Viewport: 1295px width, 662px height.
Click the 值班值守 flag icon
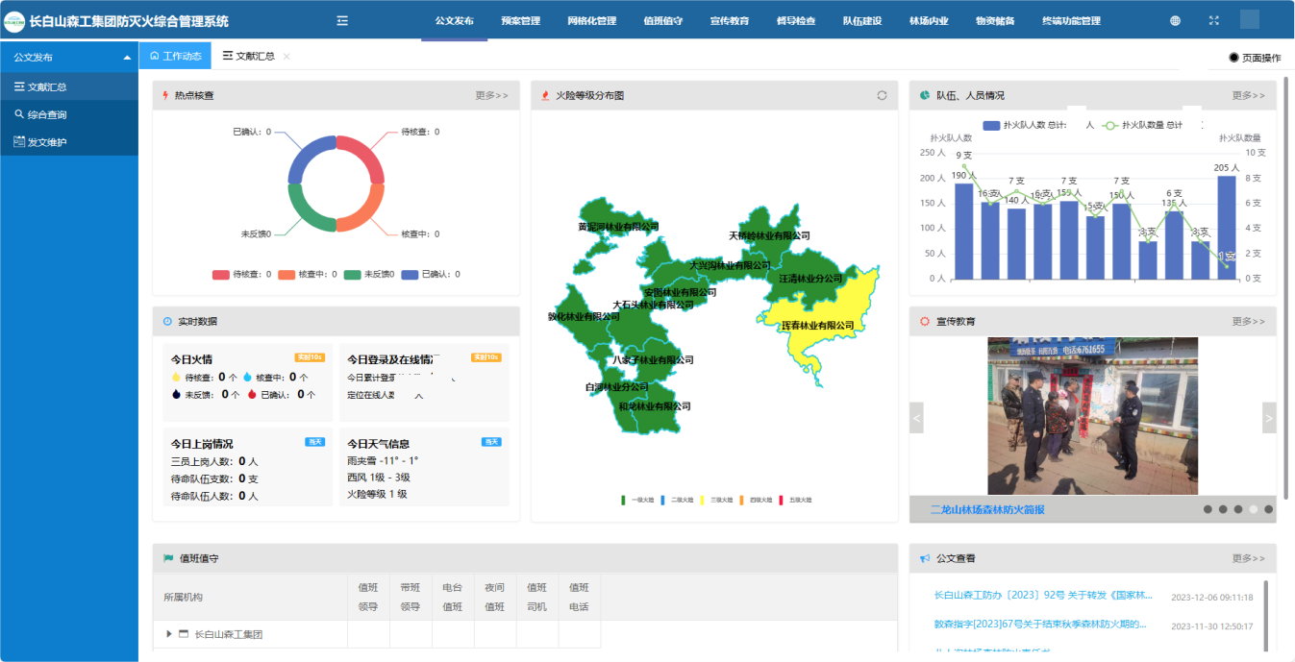pos(168,558)
